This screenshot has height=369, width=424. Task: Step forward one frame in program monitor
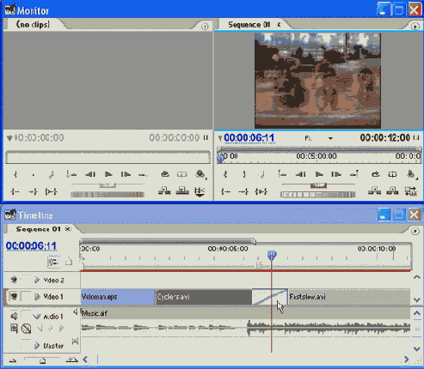[336, 174]
